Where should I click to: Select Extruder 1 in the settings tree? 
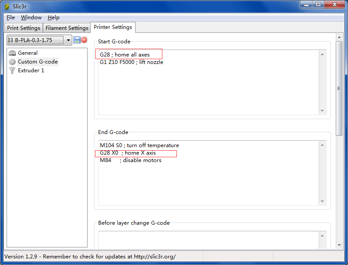click(31, 71)
